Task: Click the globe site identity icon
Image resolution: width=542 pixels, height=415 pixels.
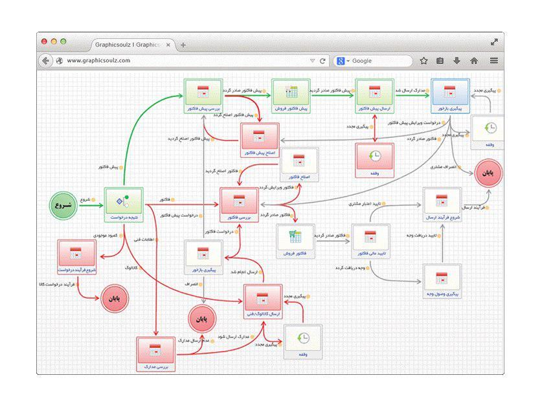Action: (60, 61)
